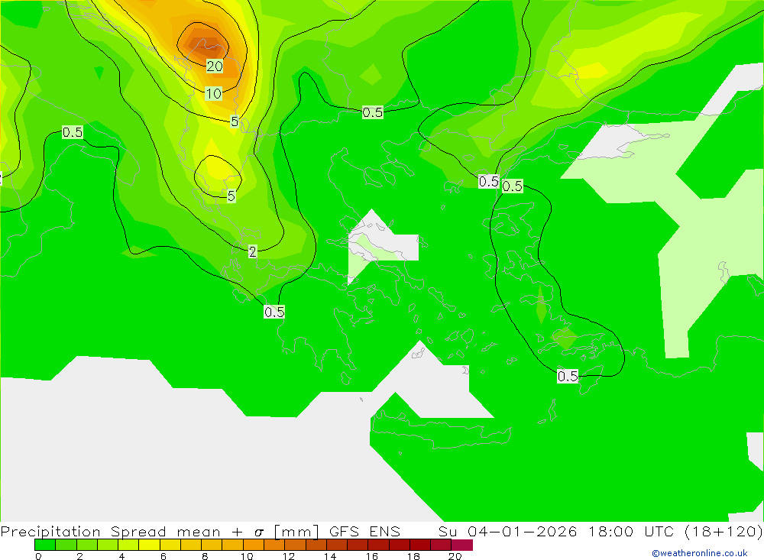The image size is (764, 560).
Task: Click the ENS ensemble label
Action: [384, 532]
